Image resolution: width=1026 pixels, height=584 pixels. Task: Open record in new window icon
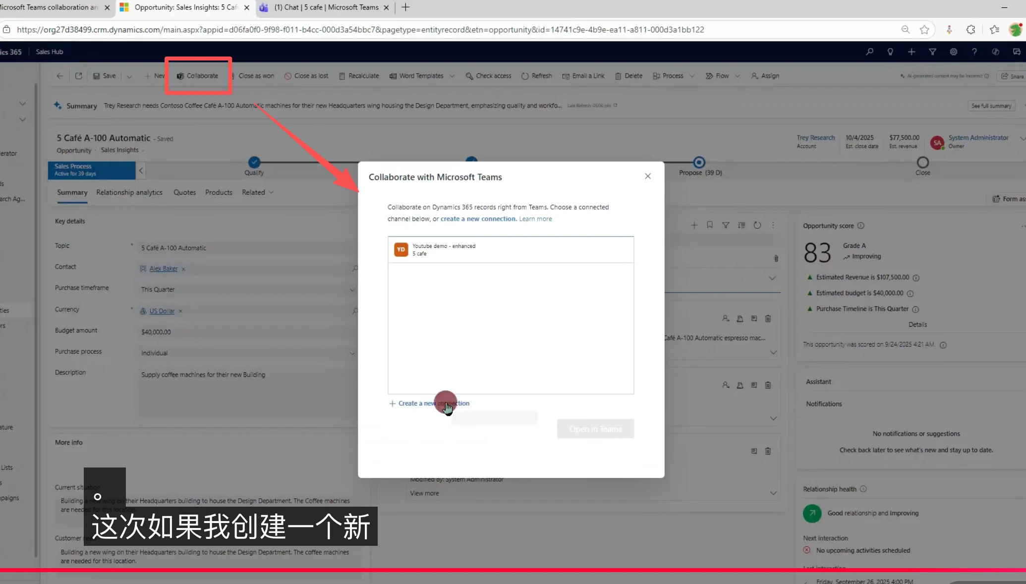click(78, 76)
